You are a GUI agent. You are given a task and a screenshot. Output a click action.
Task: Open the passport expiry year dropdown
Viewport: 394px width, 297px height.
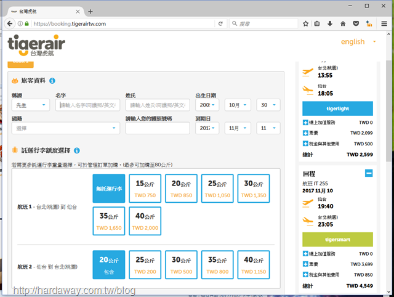tap(207, 128)
